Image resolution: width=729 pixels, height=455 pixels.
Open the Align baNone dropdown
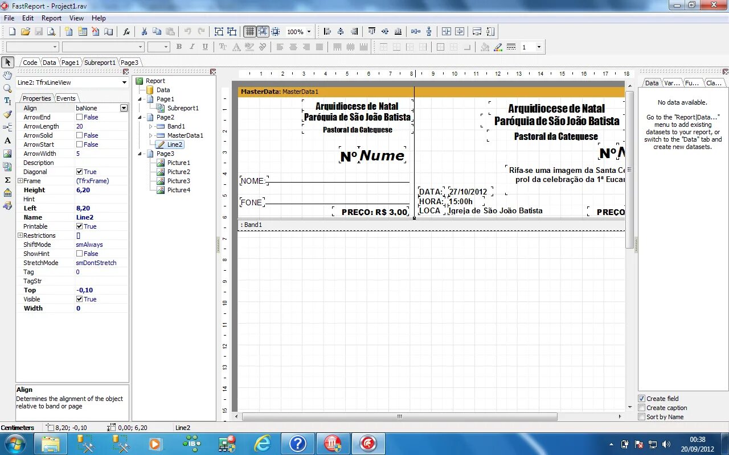click(x=124, y=108)
